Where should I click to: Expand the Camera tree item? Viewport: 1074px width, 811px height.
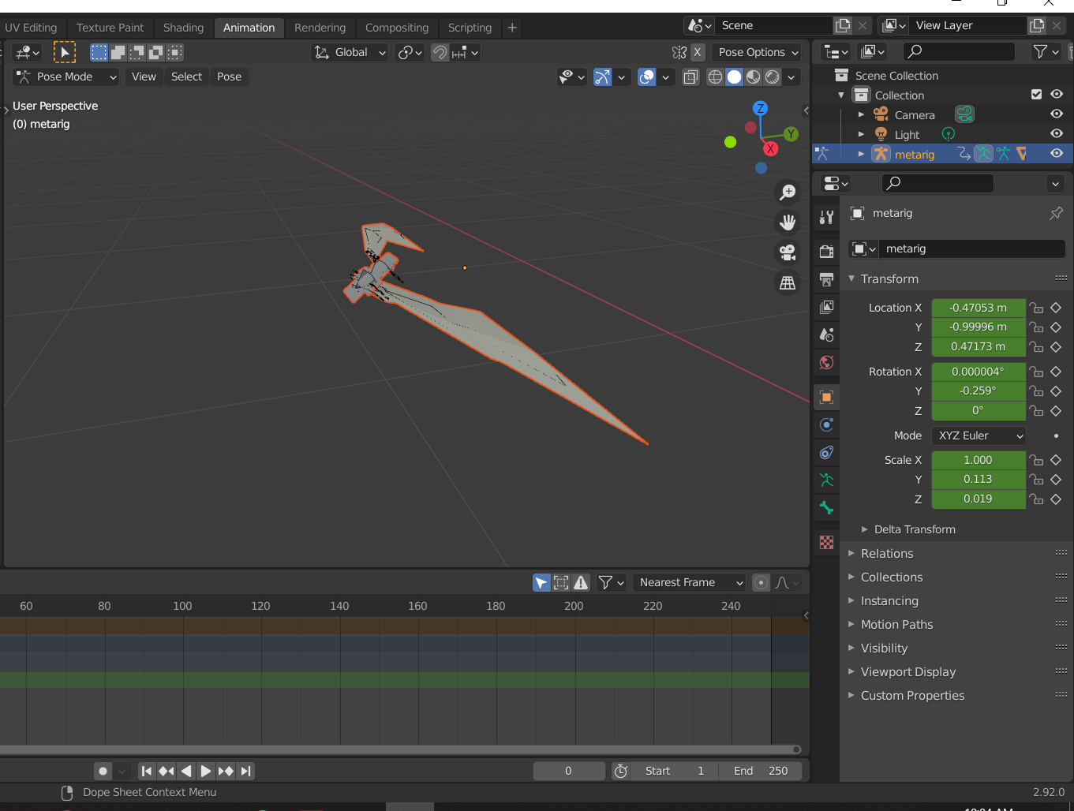[861, 114]
